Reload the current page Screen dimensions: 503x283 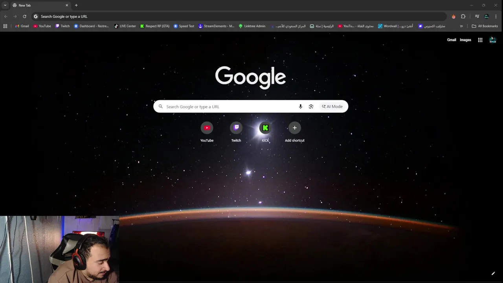click(24, 17)
